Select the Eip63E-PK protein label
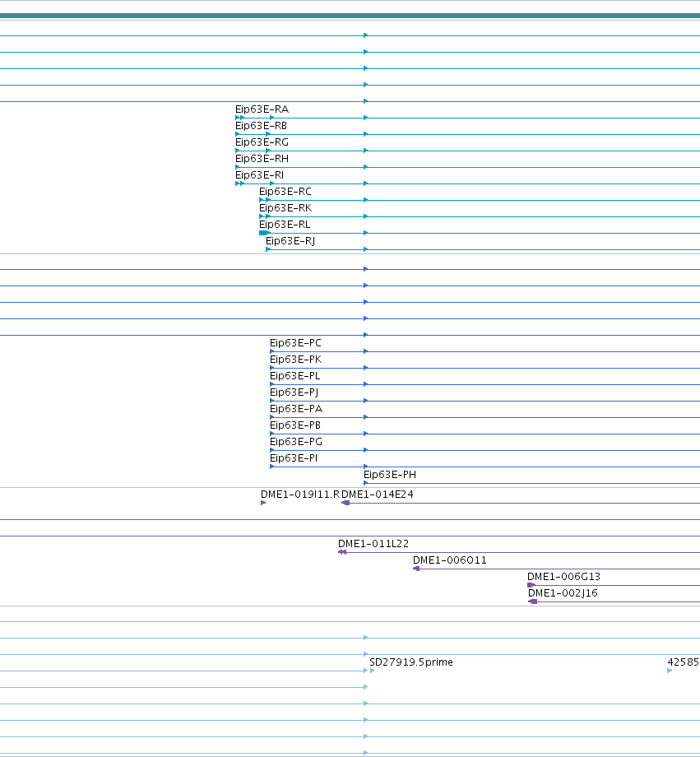The width and height of the screenshot is (700, 757). 295,360
